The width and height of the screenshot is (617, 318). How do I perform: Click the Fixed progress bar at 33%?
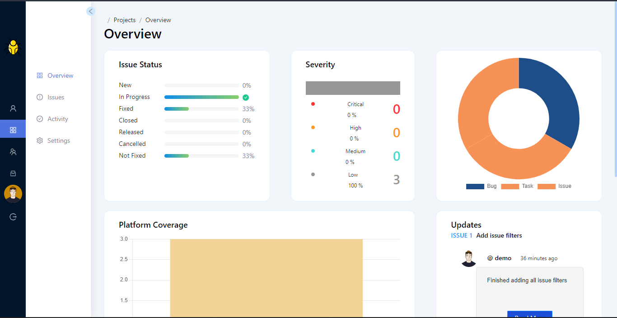tap(201, 108)
